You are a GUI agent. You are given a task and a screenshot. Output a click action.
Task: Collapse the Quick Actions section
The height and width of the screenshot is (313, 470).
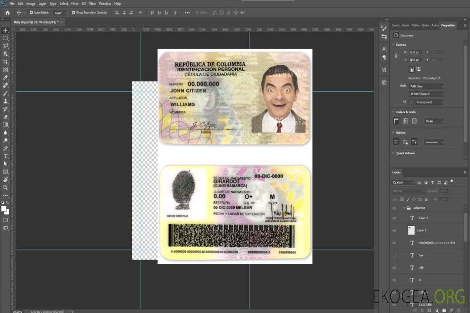393,153
